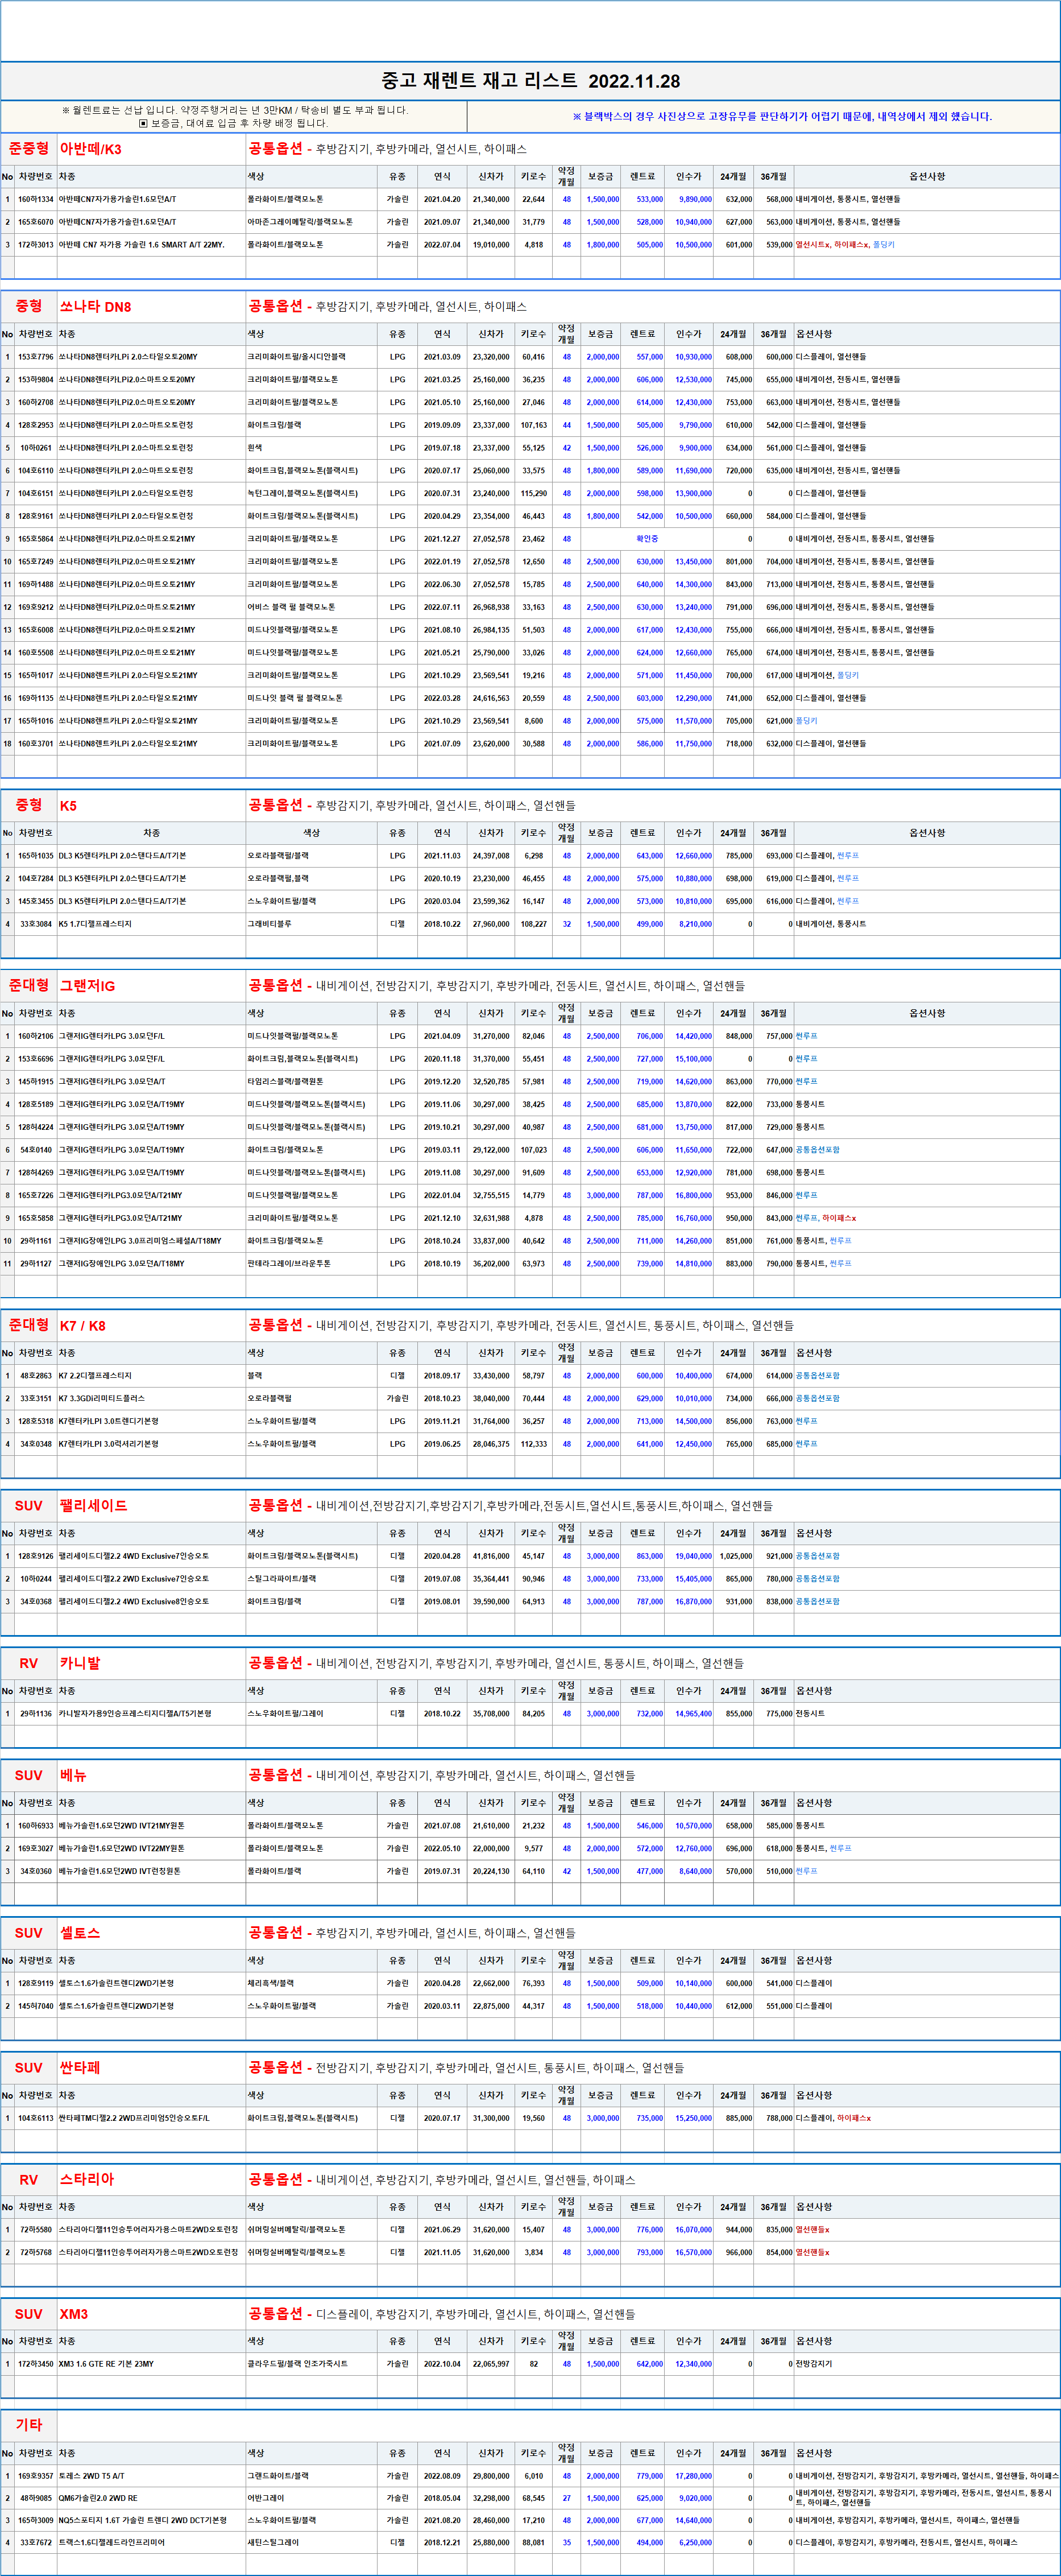
Task: Click plate 165호6070 in the 아반떼 table
Action: (x=36, y=222)
